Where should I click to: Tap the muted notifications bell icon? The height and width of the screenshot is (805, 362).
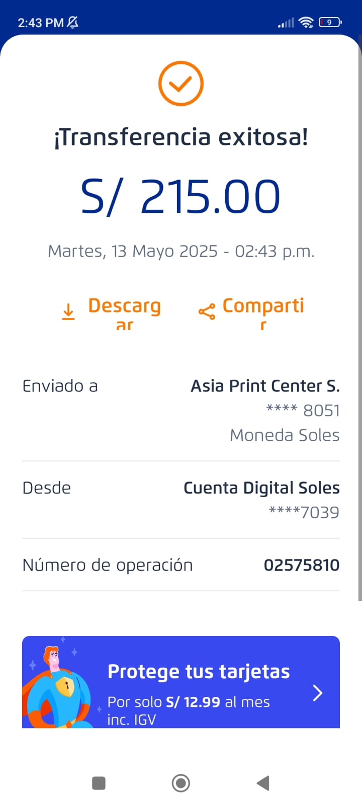click(x=73, y=22)
